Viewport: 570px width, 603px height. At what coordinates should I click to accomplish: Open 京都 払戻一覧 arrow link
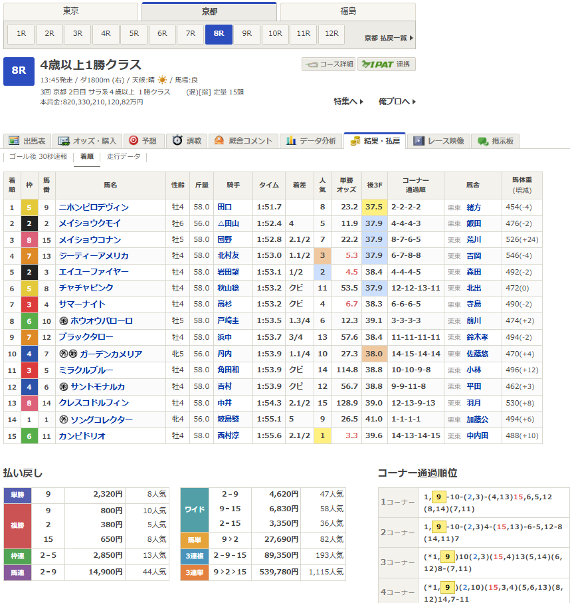point(389,39)
